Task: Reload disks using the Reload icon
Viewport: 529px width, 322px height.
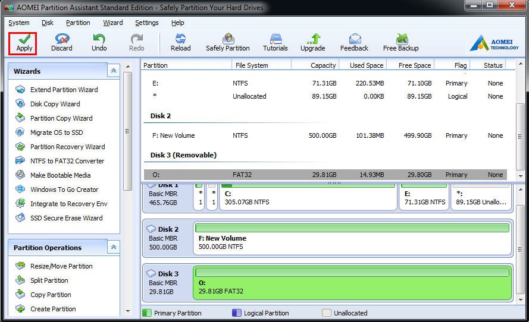Action: pyautogui.click(x=180, y=39)
